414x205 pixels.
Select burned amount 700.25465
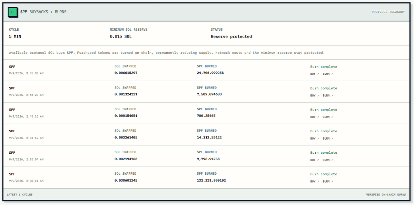click(x=206, y=116)
